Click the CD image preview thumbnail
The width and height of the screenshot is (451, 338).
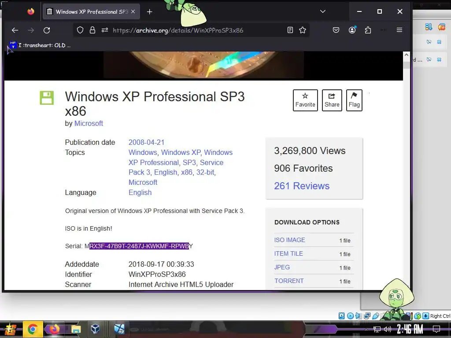(x=203, y=65)
